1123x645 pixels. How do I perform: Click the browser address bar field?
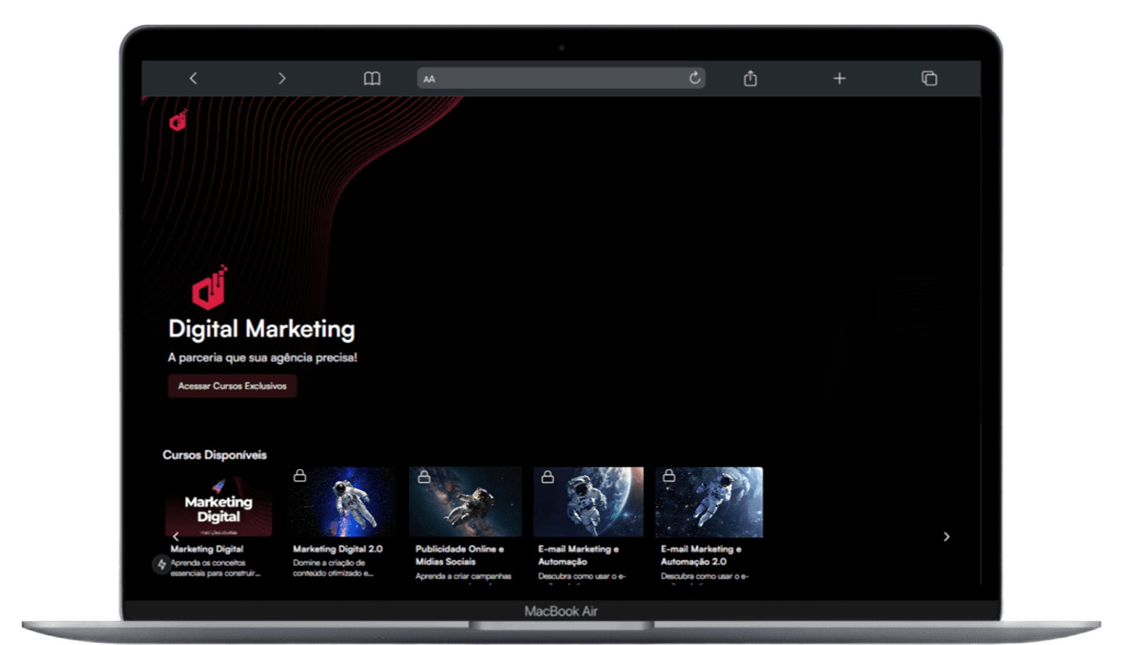click(x=558, y=78)
